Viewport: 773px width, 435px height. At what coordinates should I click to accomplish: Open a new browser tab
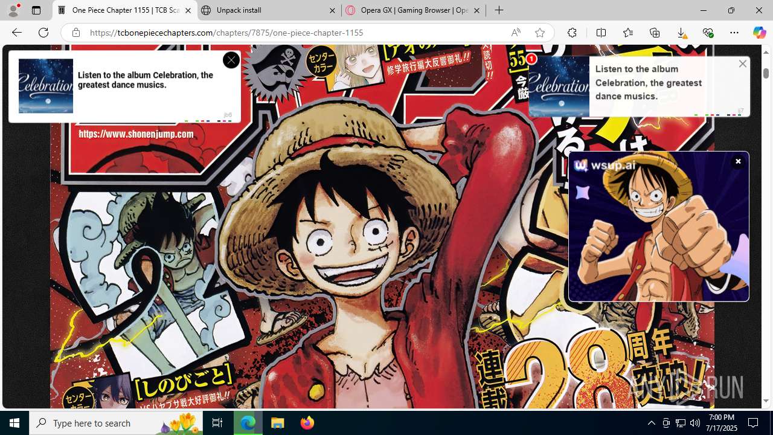coord(499,10)
